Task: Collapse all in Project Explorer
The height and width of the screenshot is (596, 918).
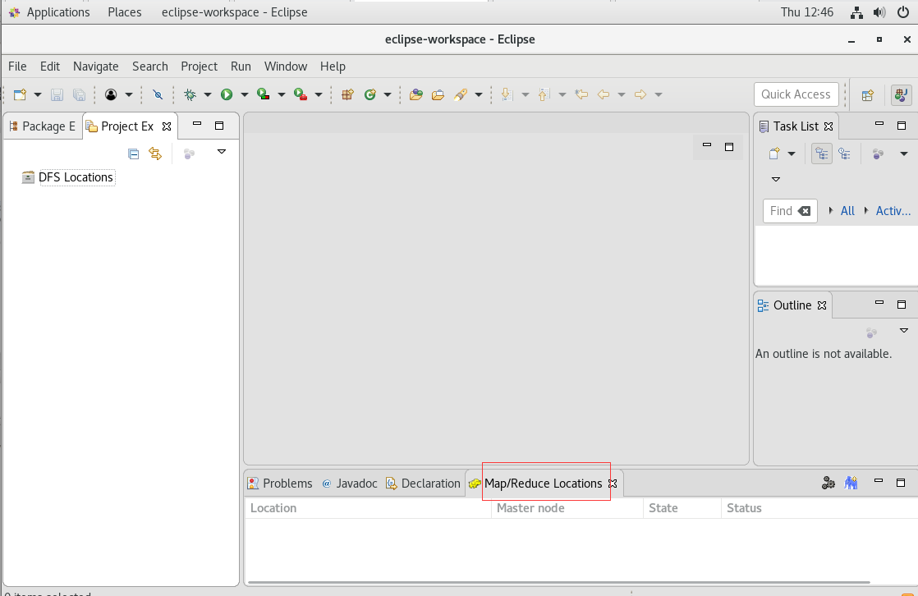Action: tap(134, 154)
